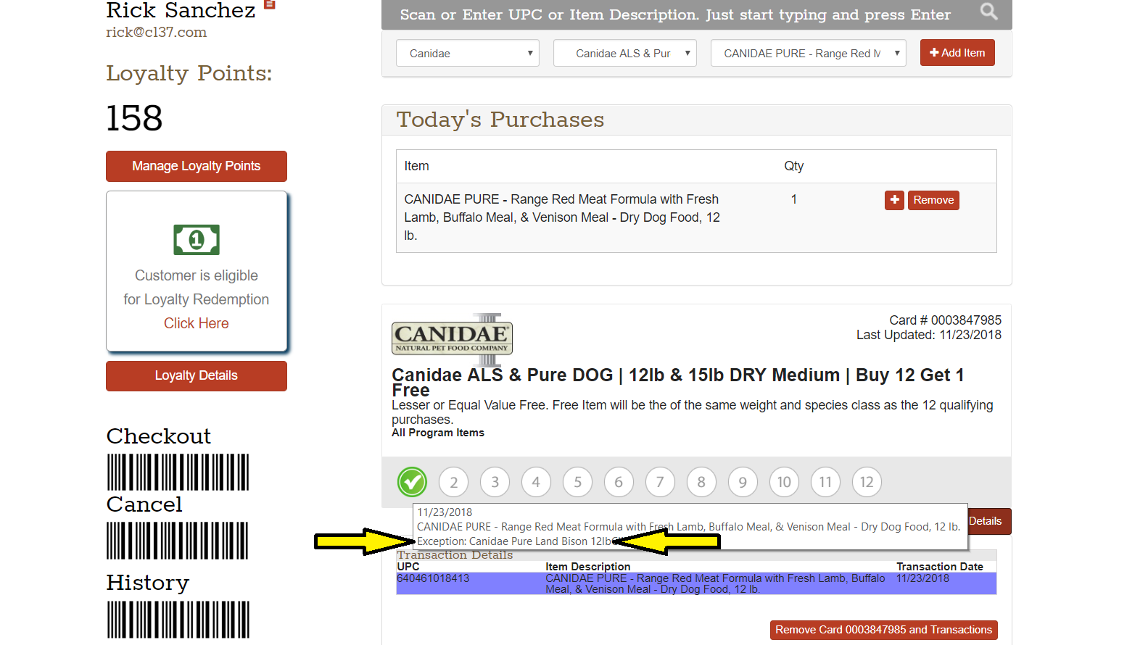Click Remove Card 0003847985 and Transactions
1148x645 pixels.
tap(883, 630)
